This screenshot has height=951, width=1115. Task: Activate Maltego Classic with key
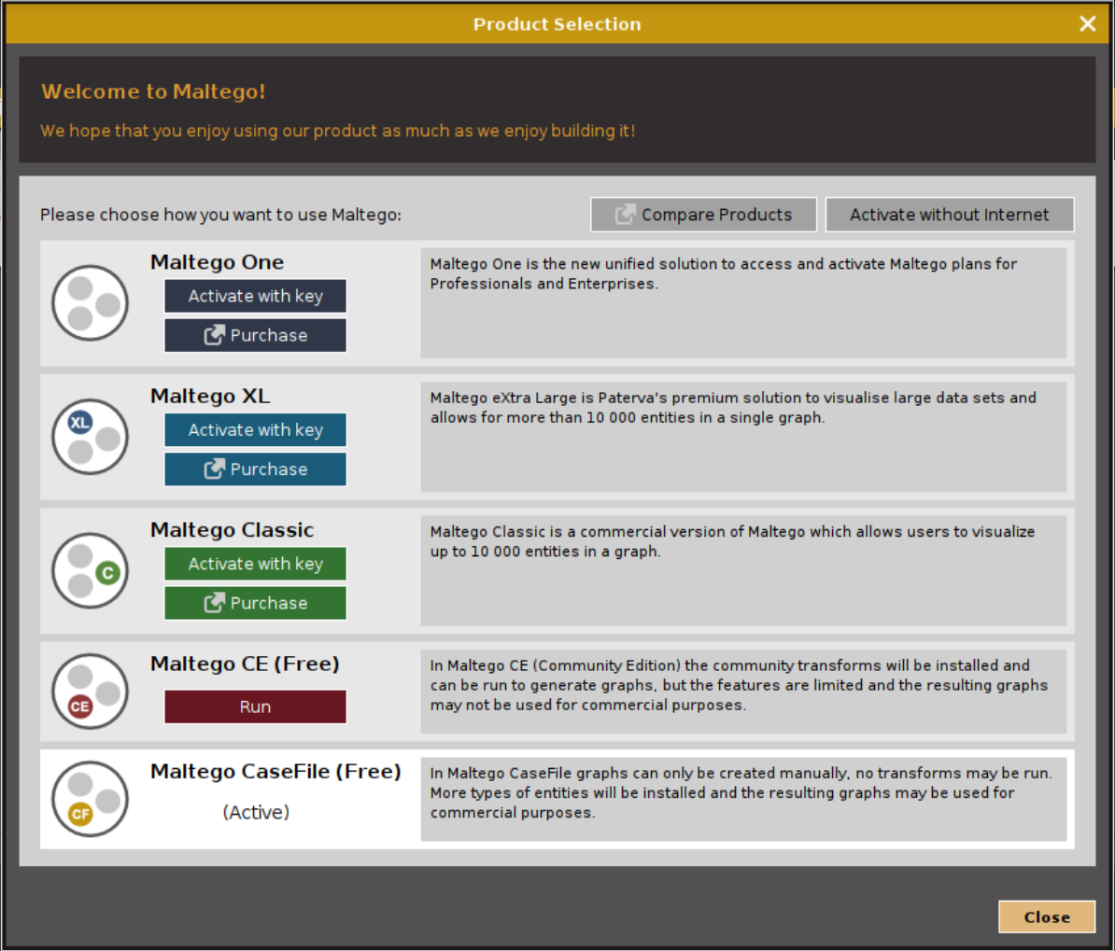(255, 564)
